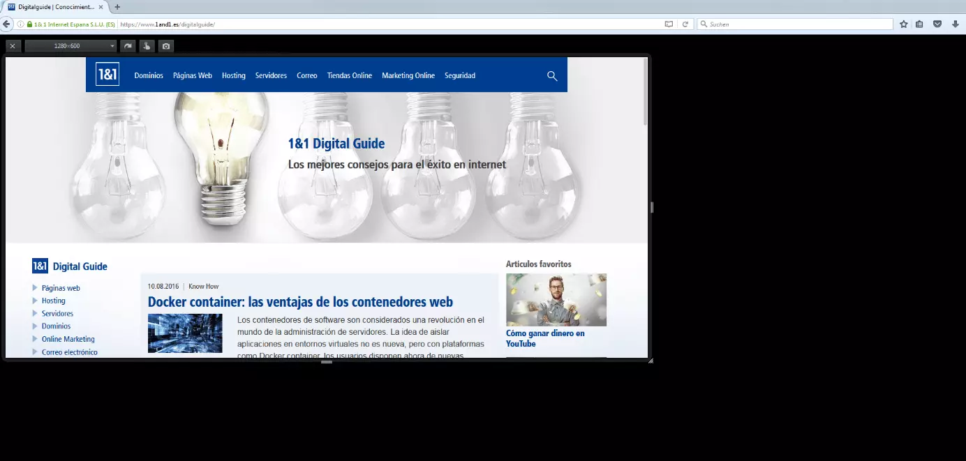Open the Hosting header menu
The height and width of the screenshot is (461, 966).
[x=234, y=75]
